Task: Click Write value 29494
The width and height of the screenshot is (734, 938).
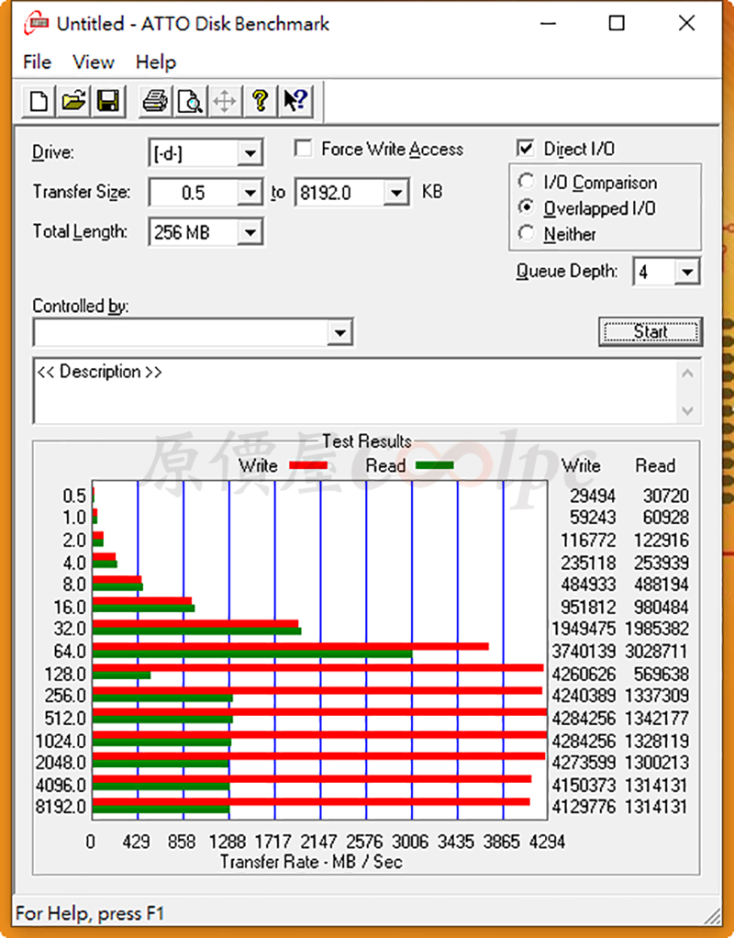Action: (x=592, y=496)
